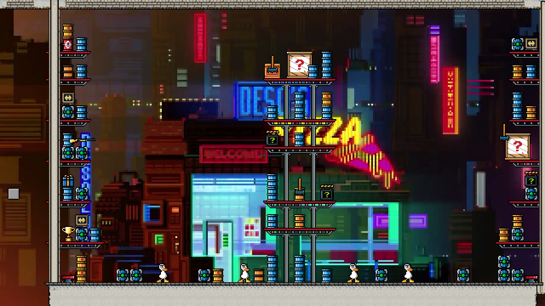Click the third white duck from the left
The width and height of the screenshot is (545, 306).
[x=353, y=273]
